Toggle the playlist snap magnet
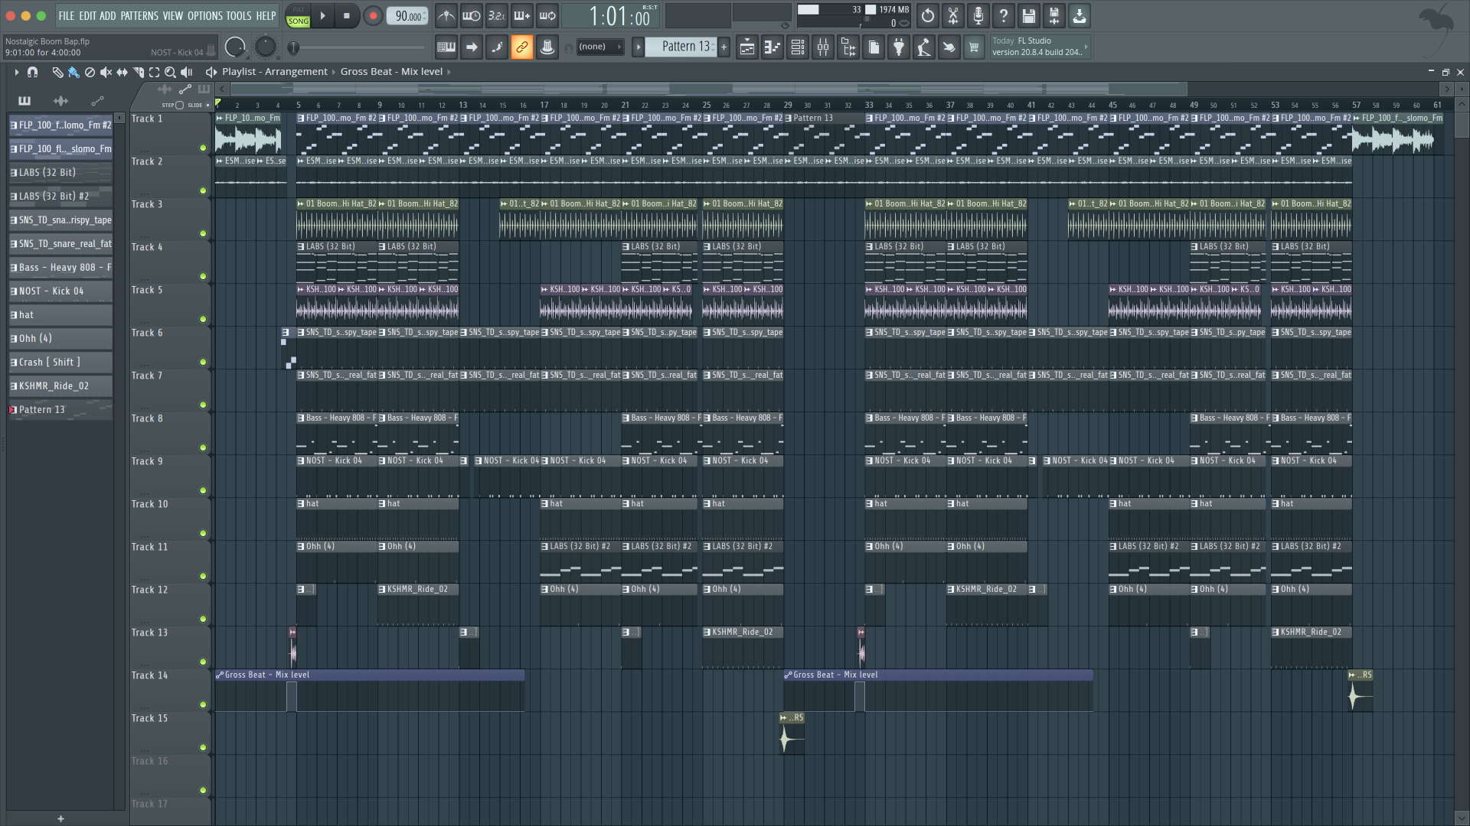Screen dimensions: 1470x826 point(32,72)
